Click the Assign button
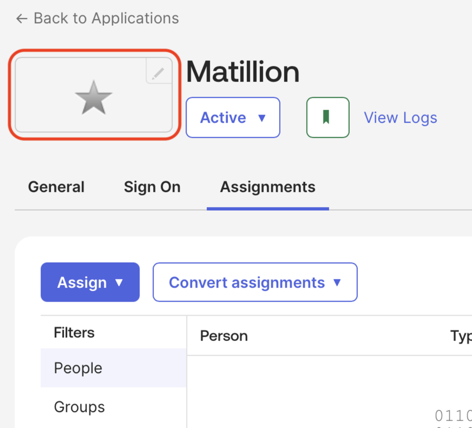 coord(83,282)
